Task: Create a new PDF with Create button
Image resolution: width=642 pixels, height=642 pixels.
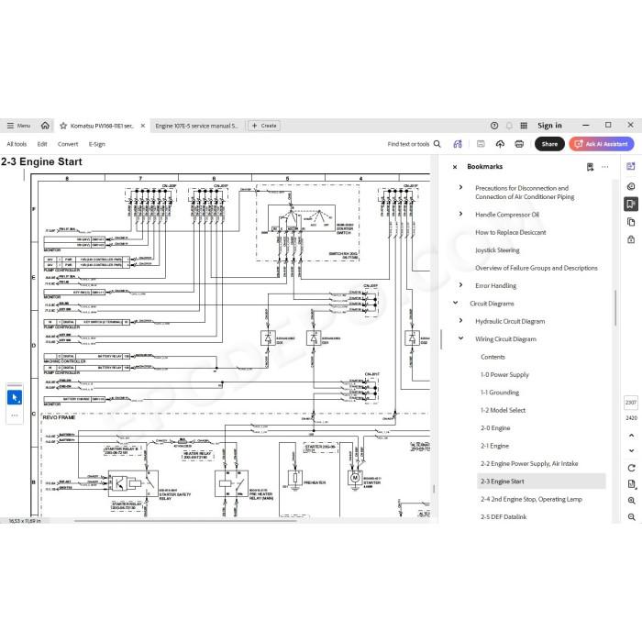Action: point(264,126)
